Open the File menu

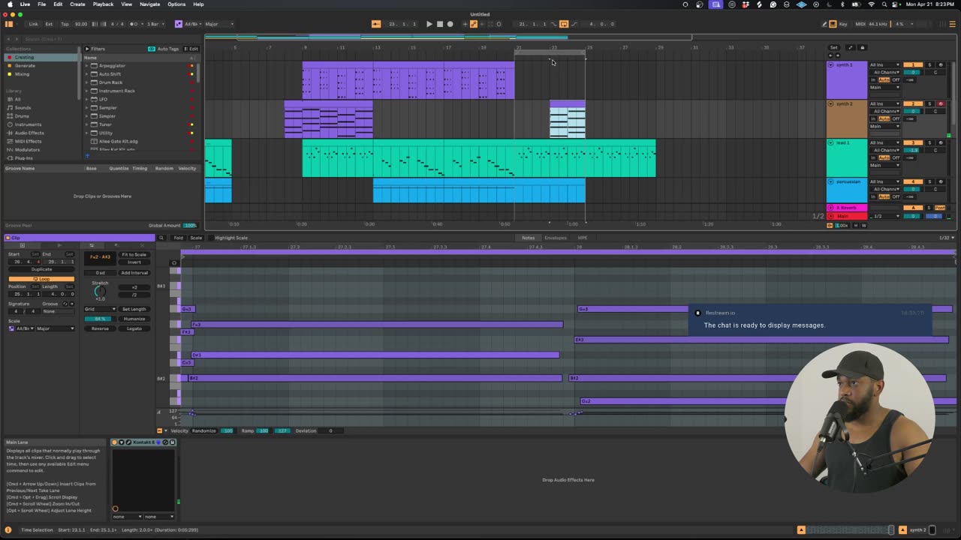coord(41,4)
